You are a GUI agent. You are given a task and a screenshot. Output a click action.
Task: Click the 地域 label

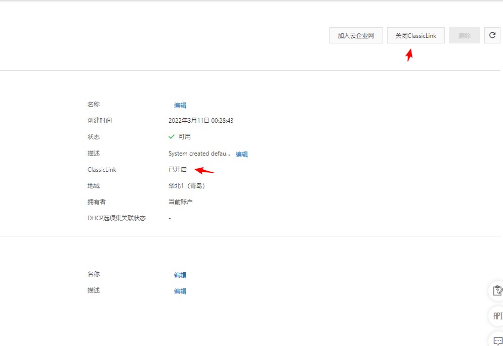point(93,186)
